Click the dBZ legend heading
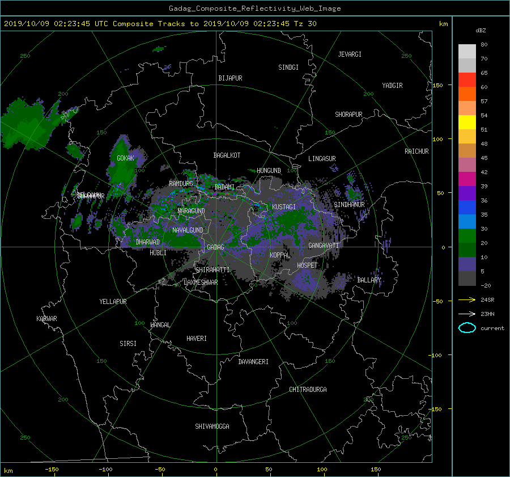Viewport: 510px width, 477px height. [x=481, y=31]
